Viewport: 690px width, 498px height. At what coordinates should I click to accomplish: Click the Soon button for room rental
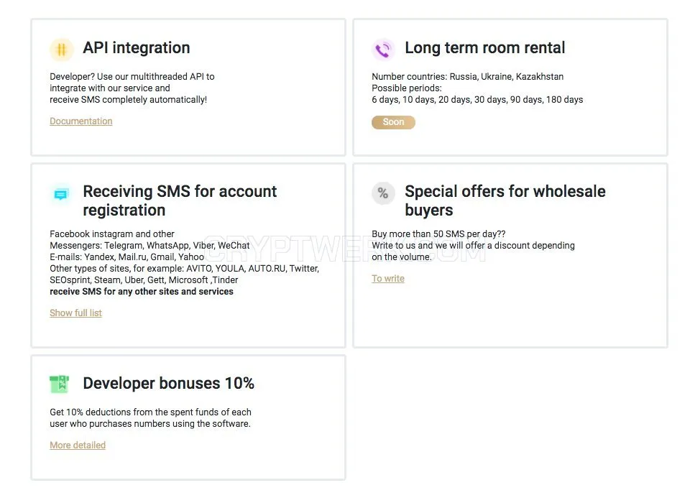tap(393, 122)
